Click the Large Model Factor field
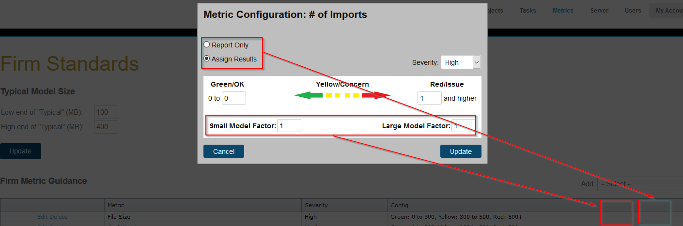 coord(463,126)
